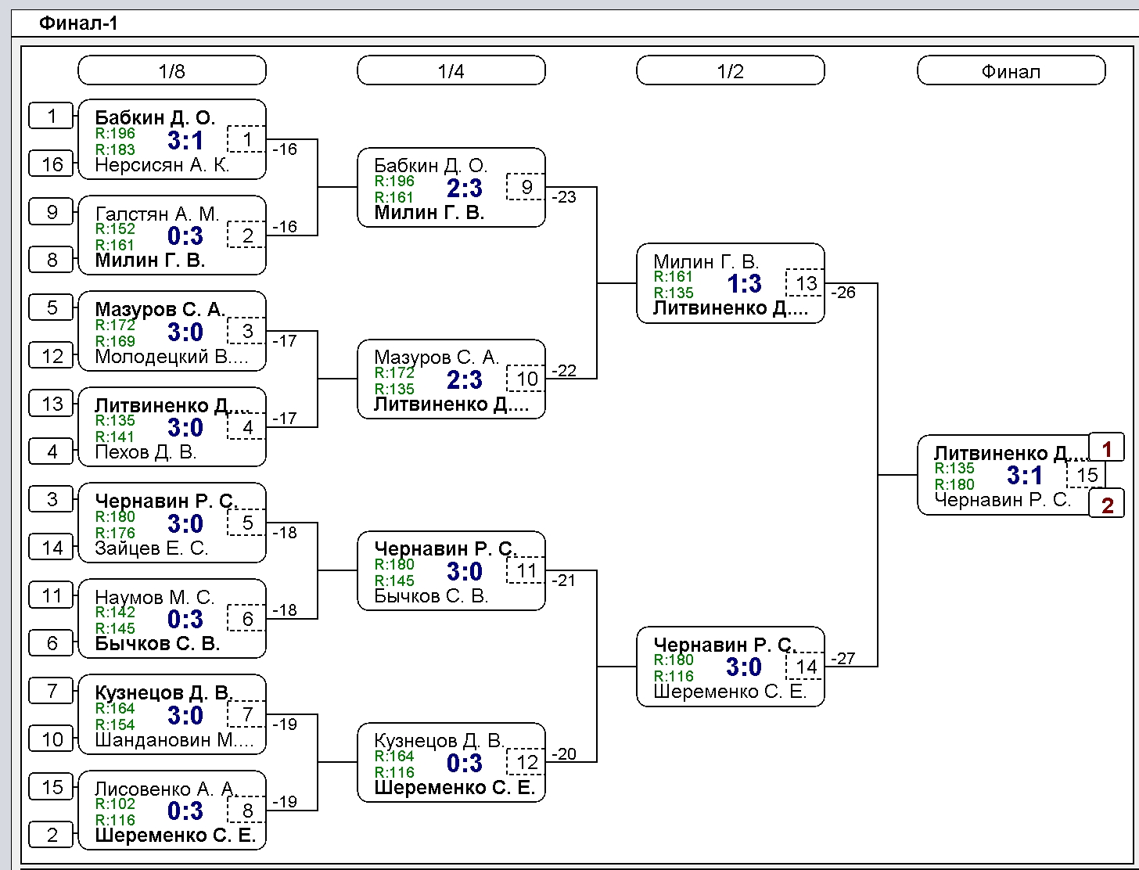The image size is (1139, 870).
Task: Open match number 10 box
Action: point(526,379)
